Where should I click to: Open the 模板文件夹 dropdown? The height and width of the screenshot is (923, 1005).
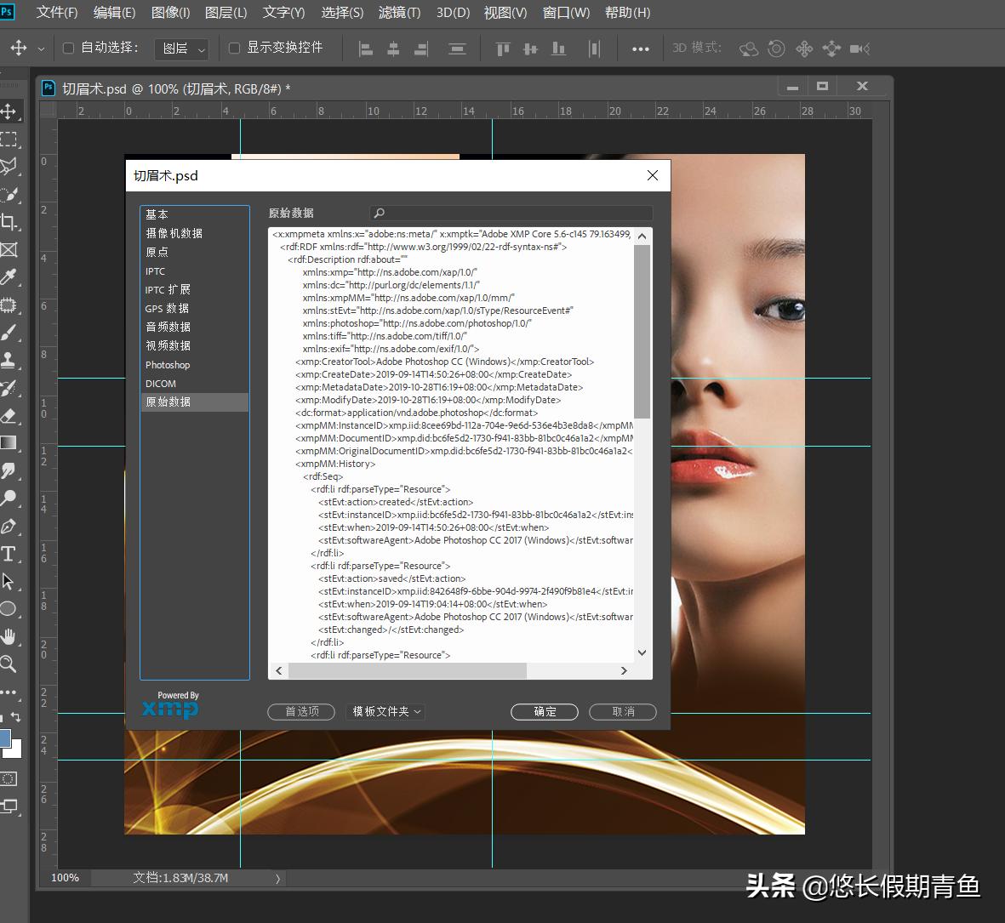click(x=385, y=712)
